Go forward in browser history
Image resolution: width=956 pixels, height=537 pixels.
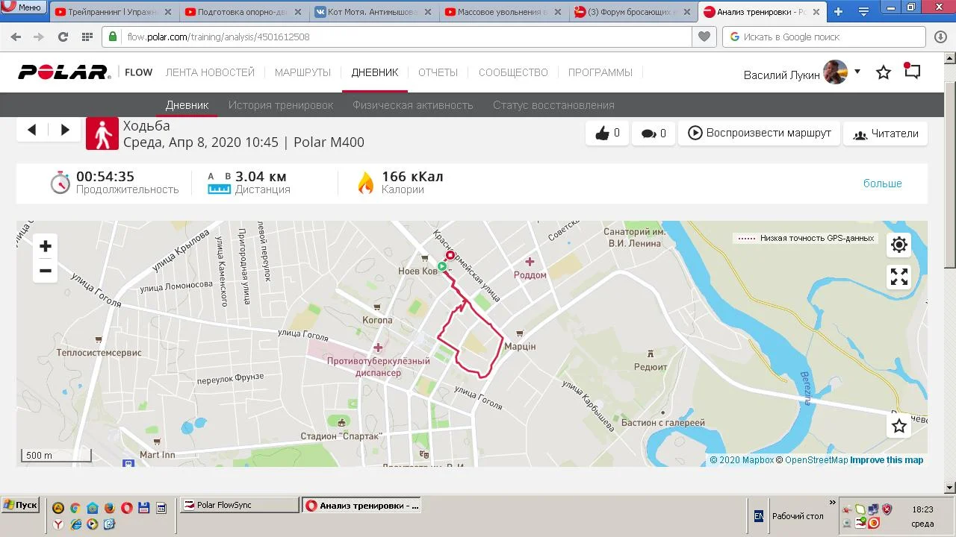click(39, 37)
